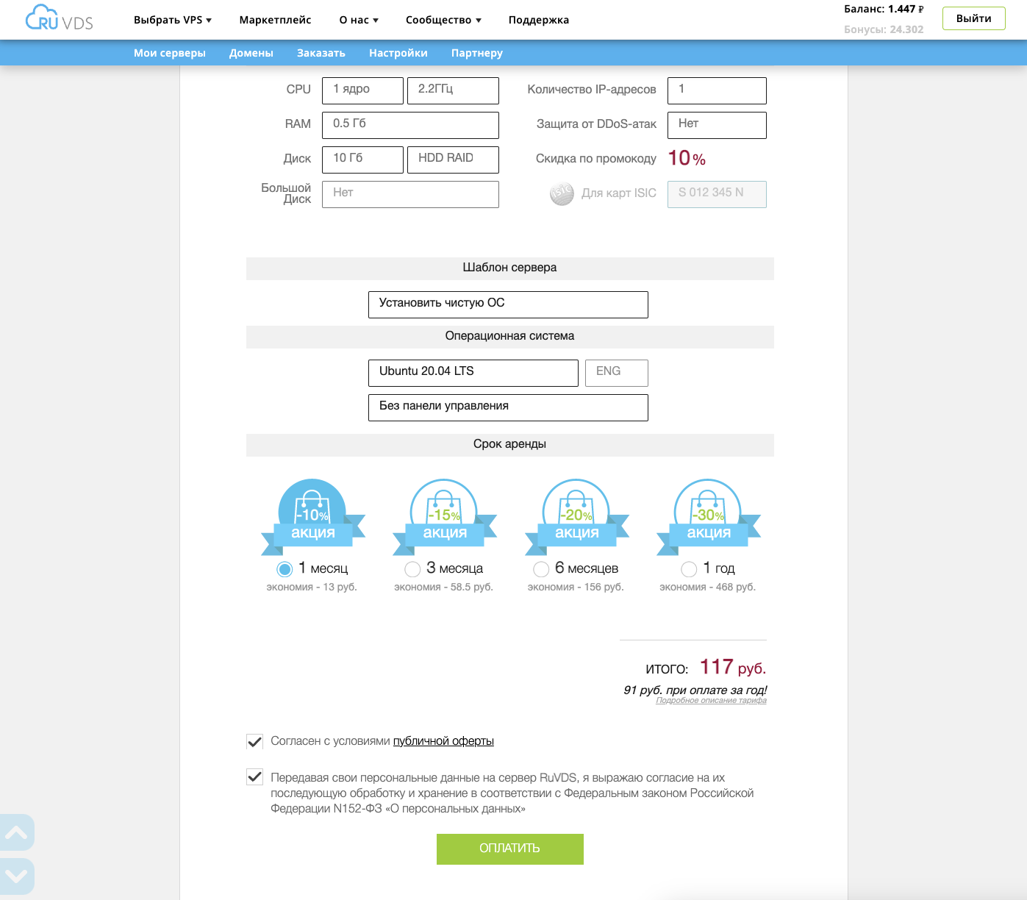
Task: Click the Баланс amount in the header
Action: point(884,10)
